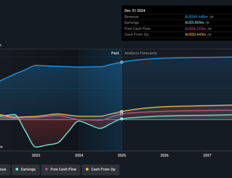
Task: Click the blue Revenue data point at 2025
Action: 122,62
